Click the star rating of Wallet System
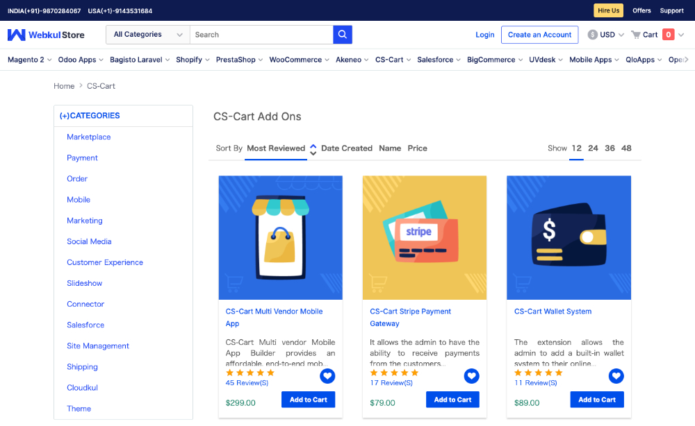This screenshot has width=695, height=426. coord(539,373)
